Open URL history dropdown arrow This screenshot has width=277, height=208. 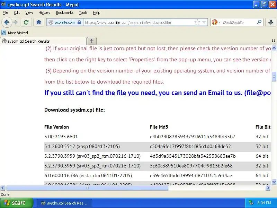(x=204, y=22)
